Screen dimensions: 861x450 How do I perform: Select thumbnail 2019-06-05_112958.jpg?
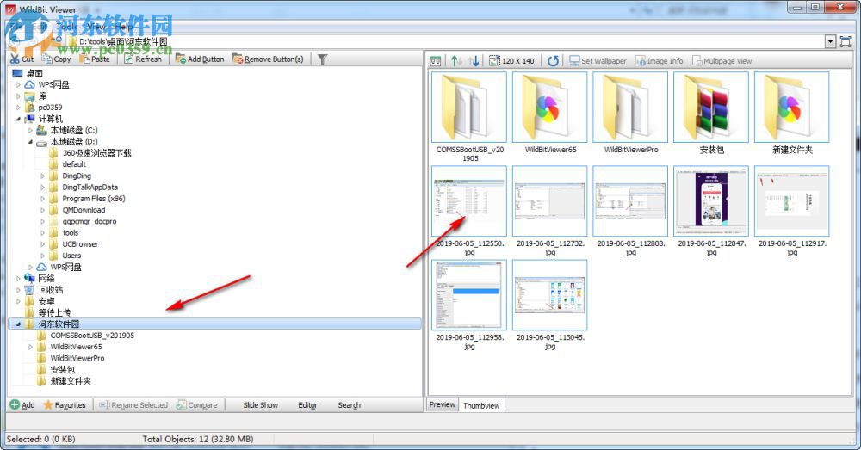(x=469, y=295)
